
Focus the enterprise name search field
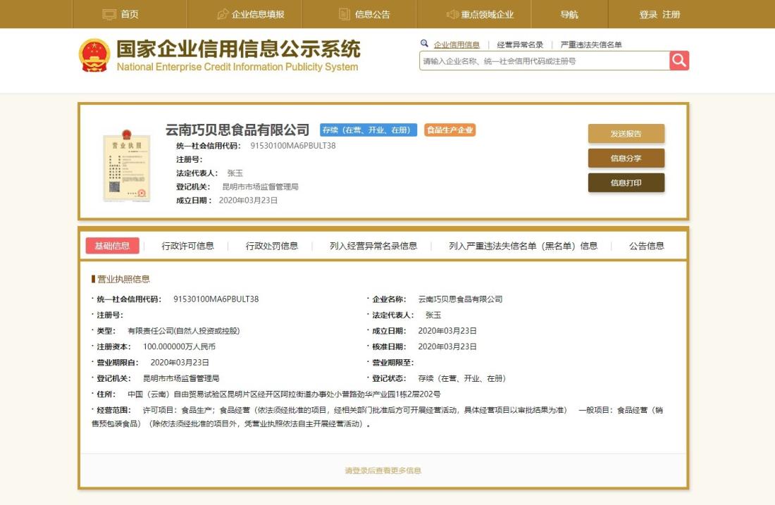click(544, 61)
